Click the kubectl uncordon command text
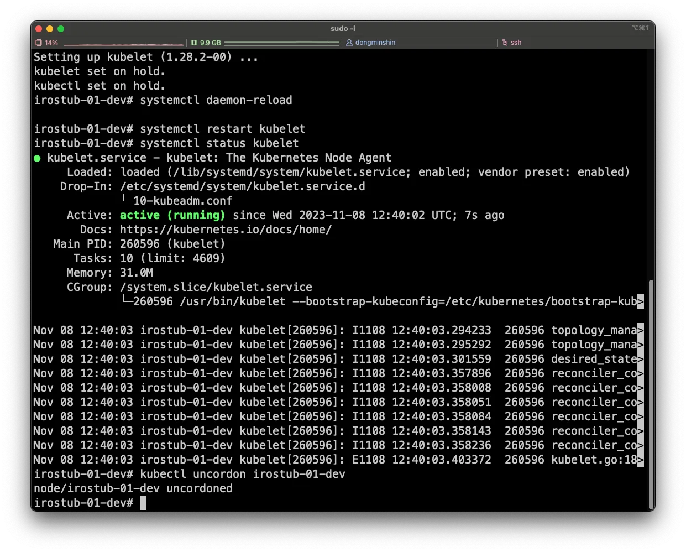The image size is (686, 552). [x=242, y=474]
